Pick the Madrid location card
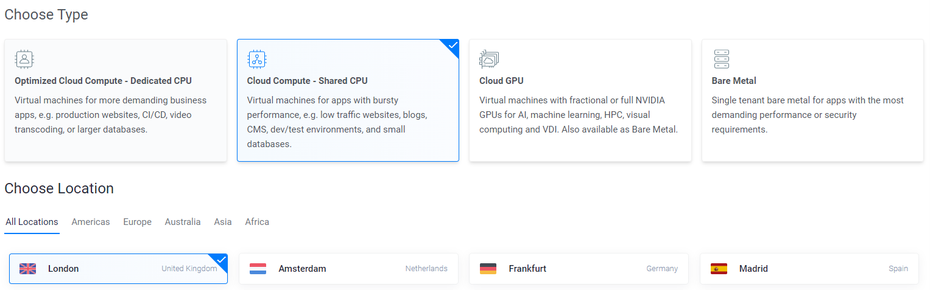Viewport: 930px width, 290px height. tap(809, 269)
